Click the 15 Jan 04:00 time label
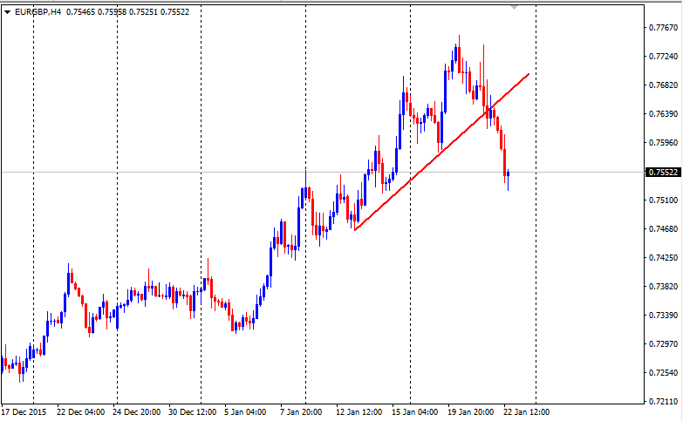This screenshot has height=421, width=683. coord(414,412)
